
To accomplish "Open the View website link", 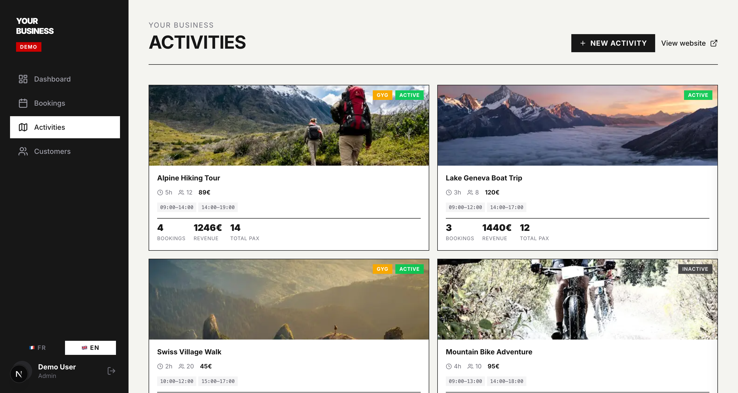I will [x=683, y=43].
